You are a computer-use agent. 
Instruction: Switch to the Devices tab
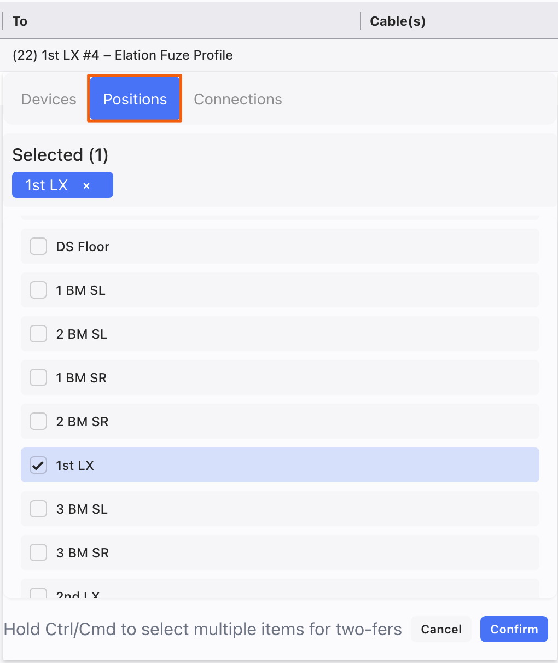[49, 99]
